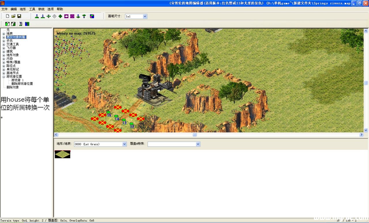Click the blue arrow page icon in second toolbar
The width and height of the screenshot is (369, 223).
(21, 24)
